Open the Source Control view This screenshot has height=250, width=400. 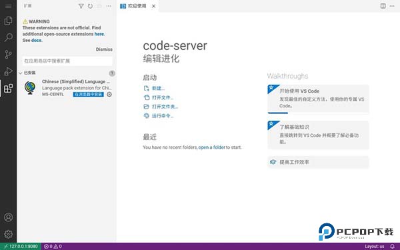[8, 55]
